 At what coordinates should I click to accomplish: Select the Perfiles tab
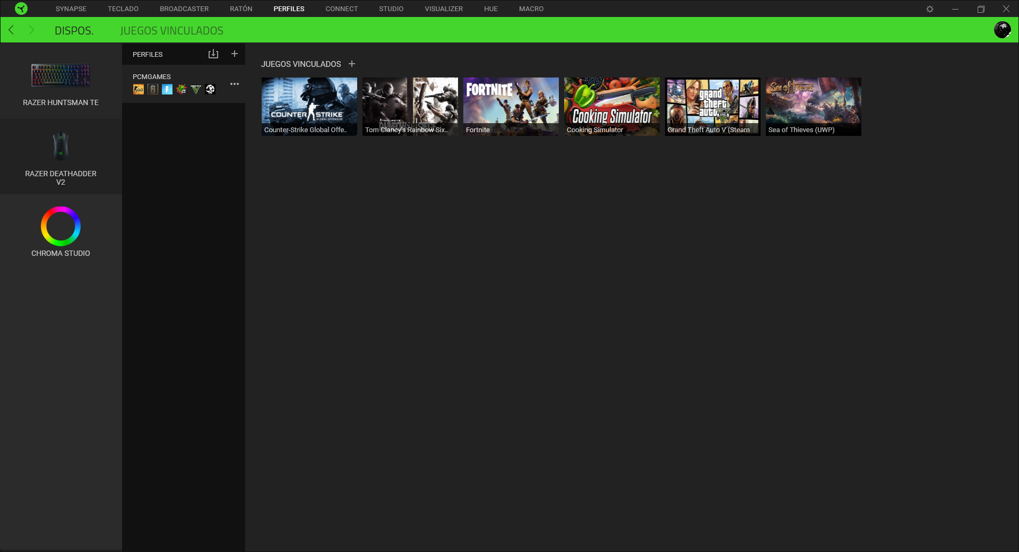tap(289, 9)
